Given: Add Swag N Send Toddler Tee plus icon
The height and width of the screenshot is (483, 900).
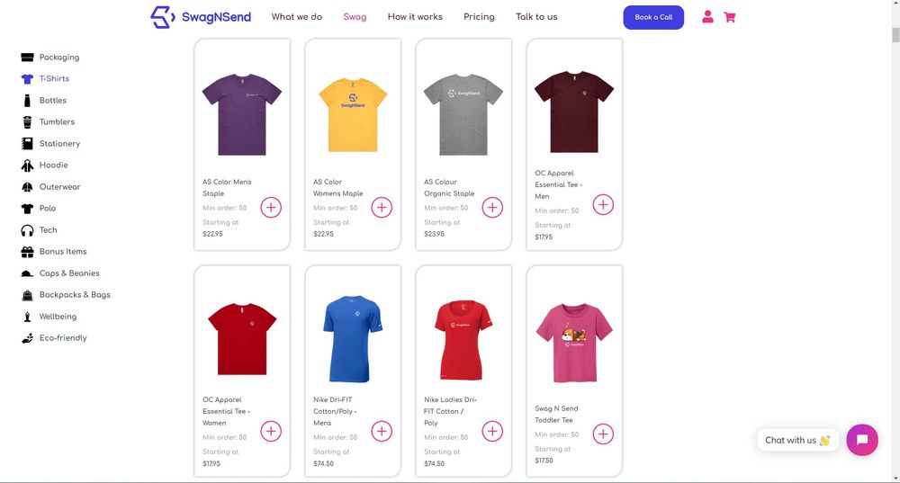Looking at the screenshot, I should 603,434.
